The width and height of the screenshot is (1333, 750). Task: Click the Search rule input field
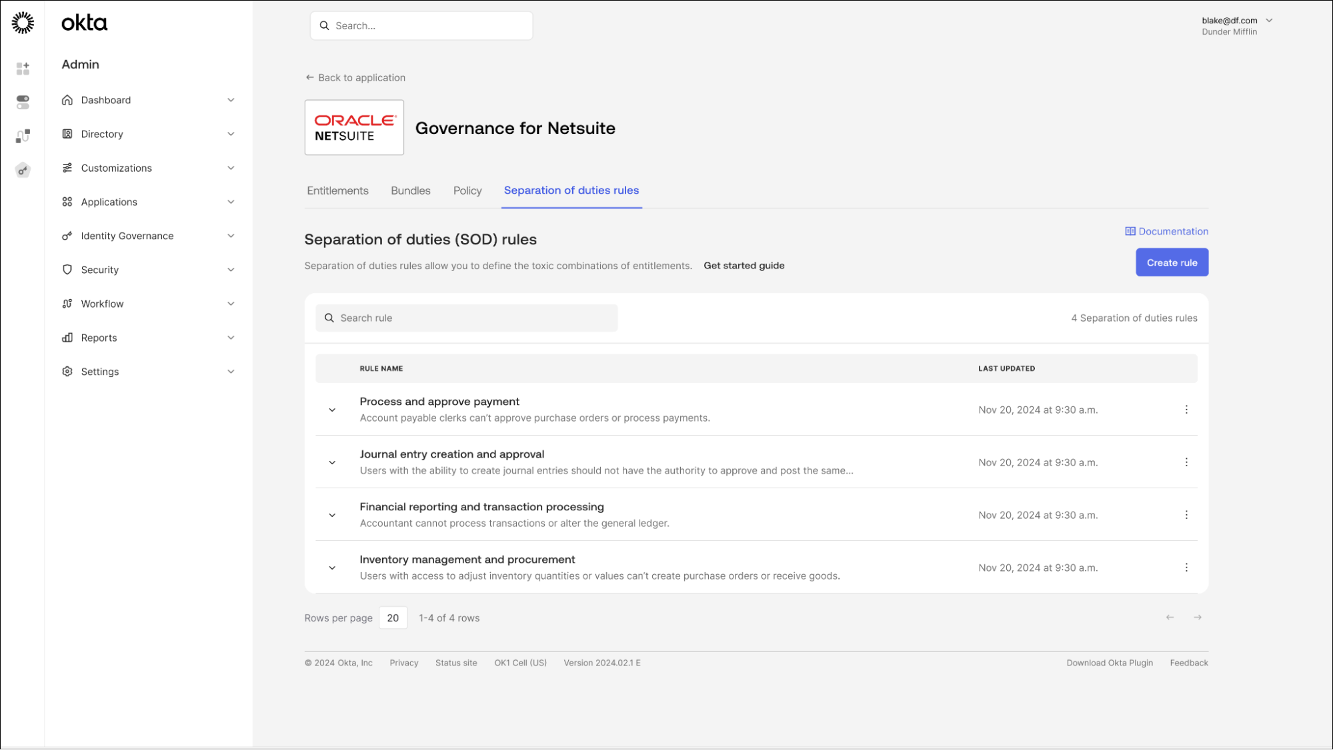[x=467, y=318]
